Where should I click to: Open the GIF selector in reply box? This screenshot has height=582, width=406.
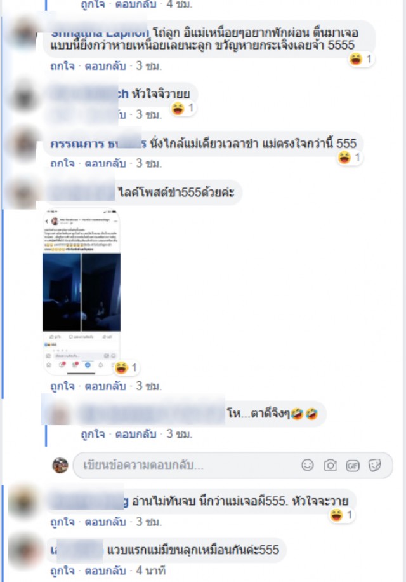(352, 466)
